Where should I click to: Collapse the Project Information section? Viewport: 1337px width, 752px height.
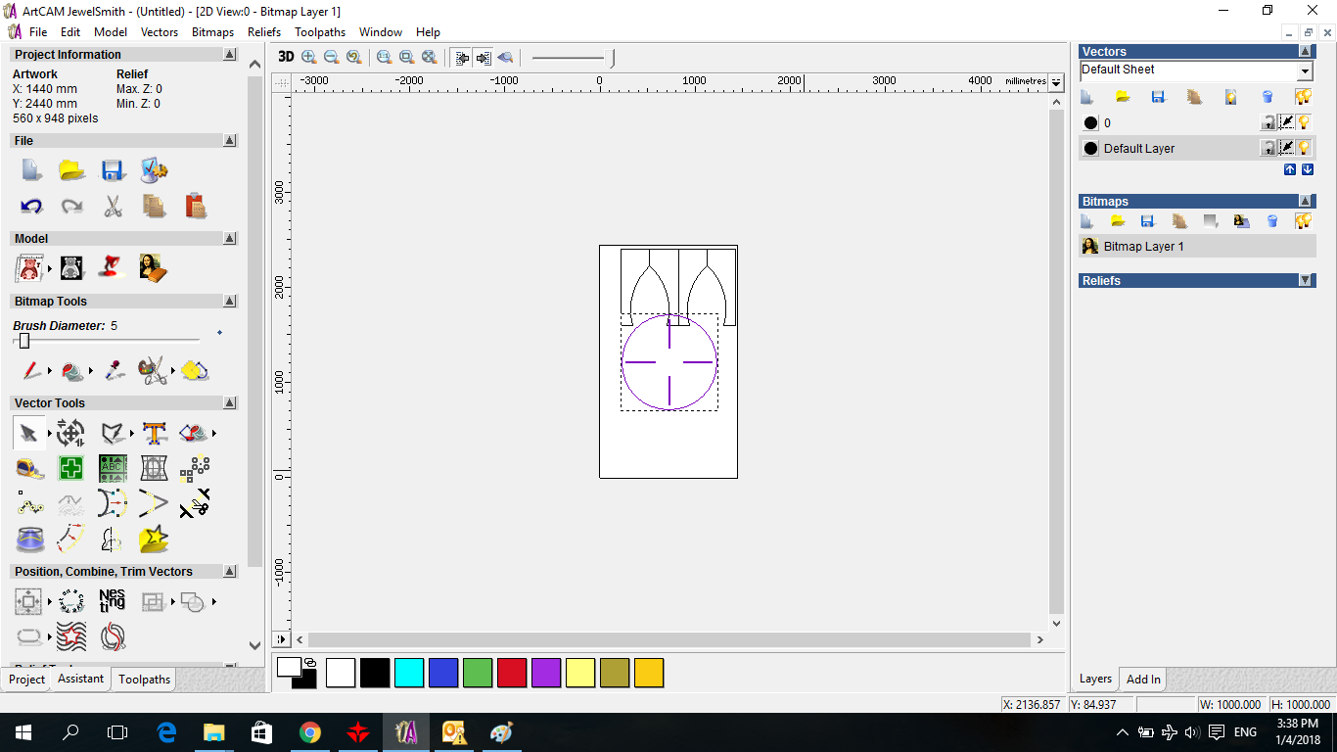click(230, 55)
